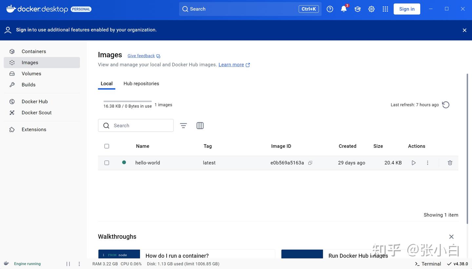The image size is (472, 269).
Task: Click the 20.4 KB size cell
Action: click(393, 163)
